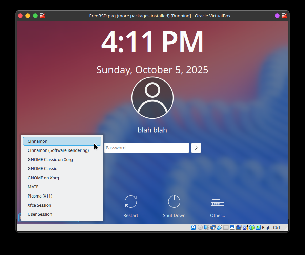Click the keyboard capture arrow icon

258,227
